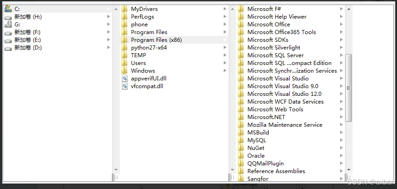
Task: Click the python27-x64 folder icon
Action: coord(124,48)
